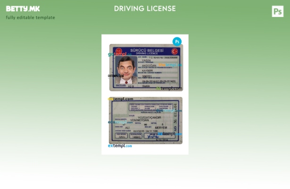This screenshot has height=189, width=290.
Task: Click the Photoshop icon in top-right corner
Action: coord(277,11)
